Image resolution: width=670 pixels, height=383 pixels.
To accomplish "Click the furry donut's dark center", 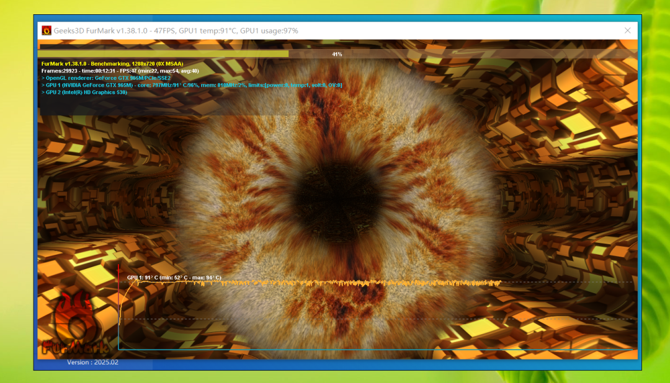I will pos(337,201).
